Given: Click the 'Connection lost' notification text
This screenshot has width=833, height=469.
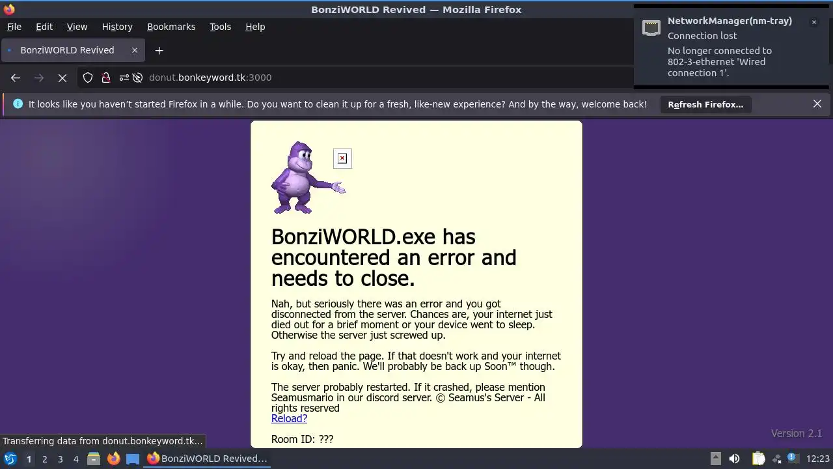Looking at the screenshot, I should 702,36.
